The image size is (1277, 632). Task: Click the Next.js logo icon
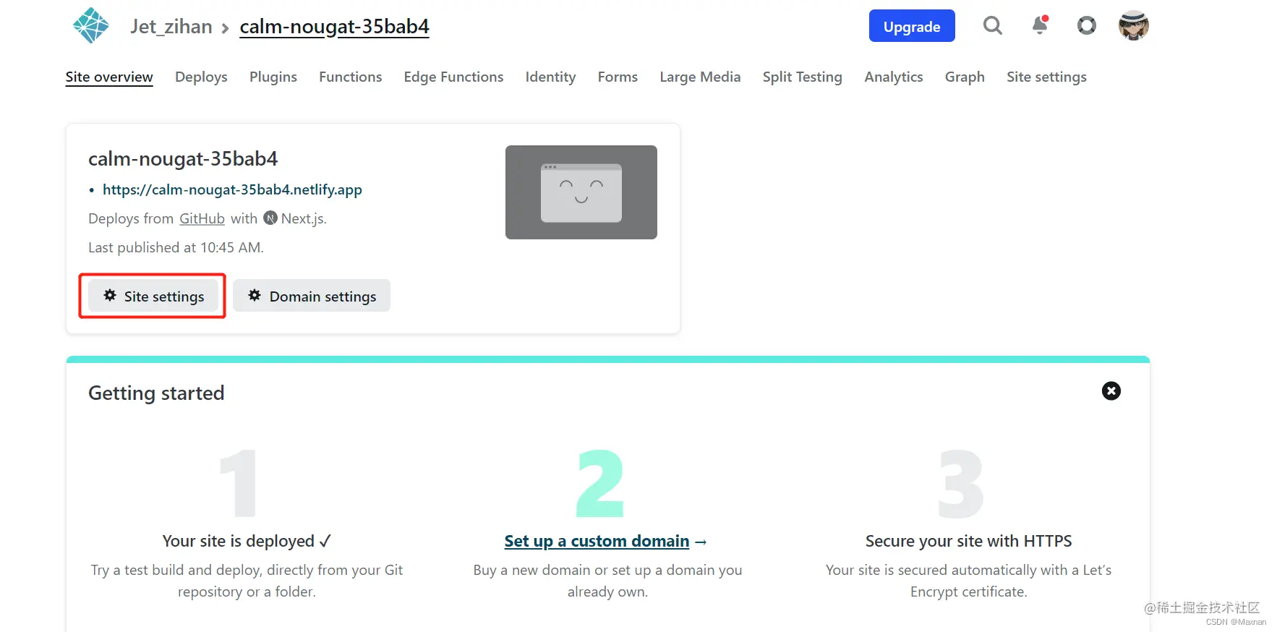[270, 218]
